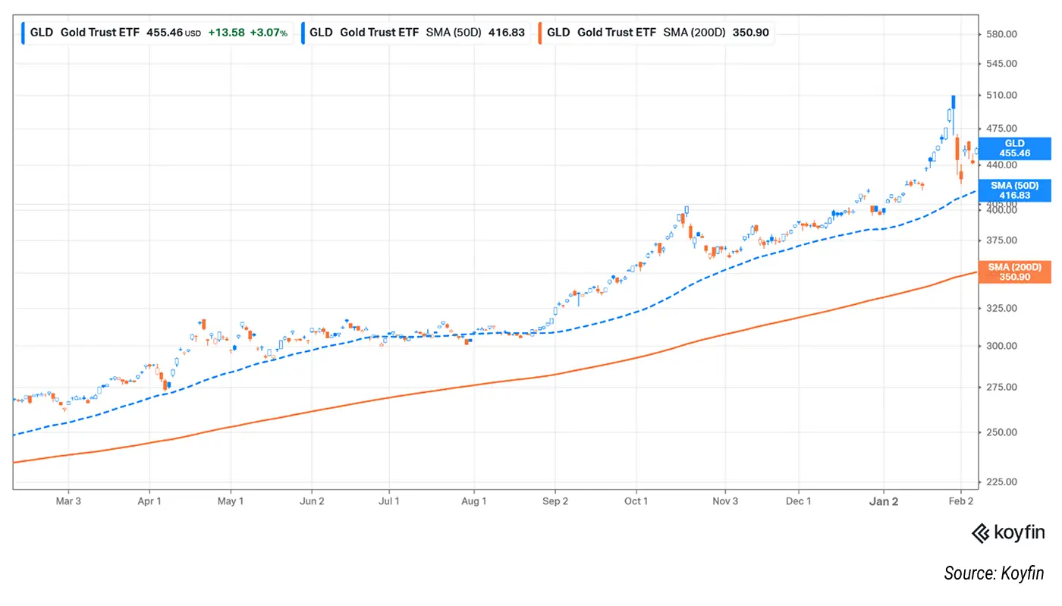Viewport: 1062px width, 606px height.
Task: Click the Mar 3 date axis label
Action: 68,501
